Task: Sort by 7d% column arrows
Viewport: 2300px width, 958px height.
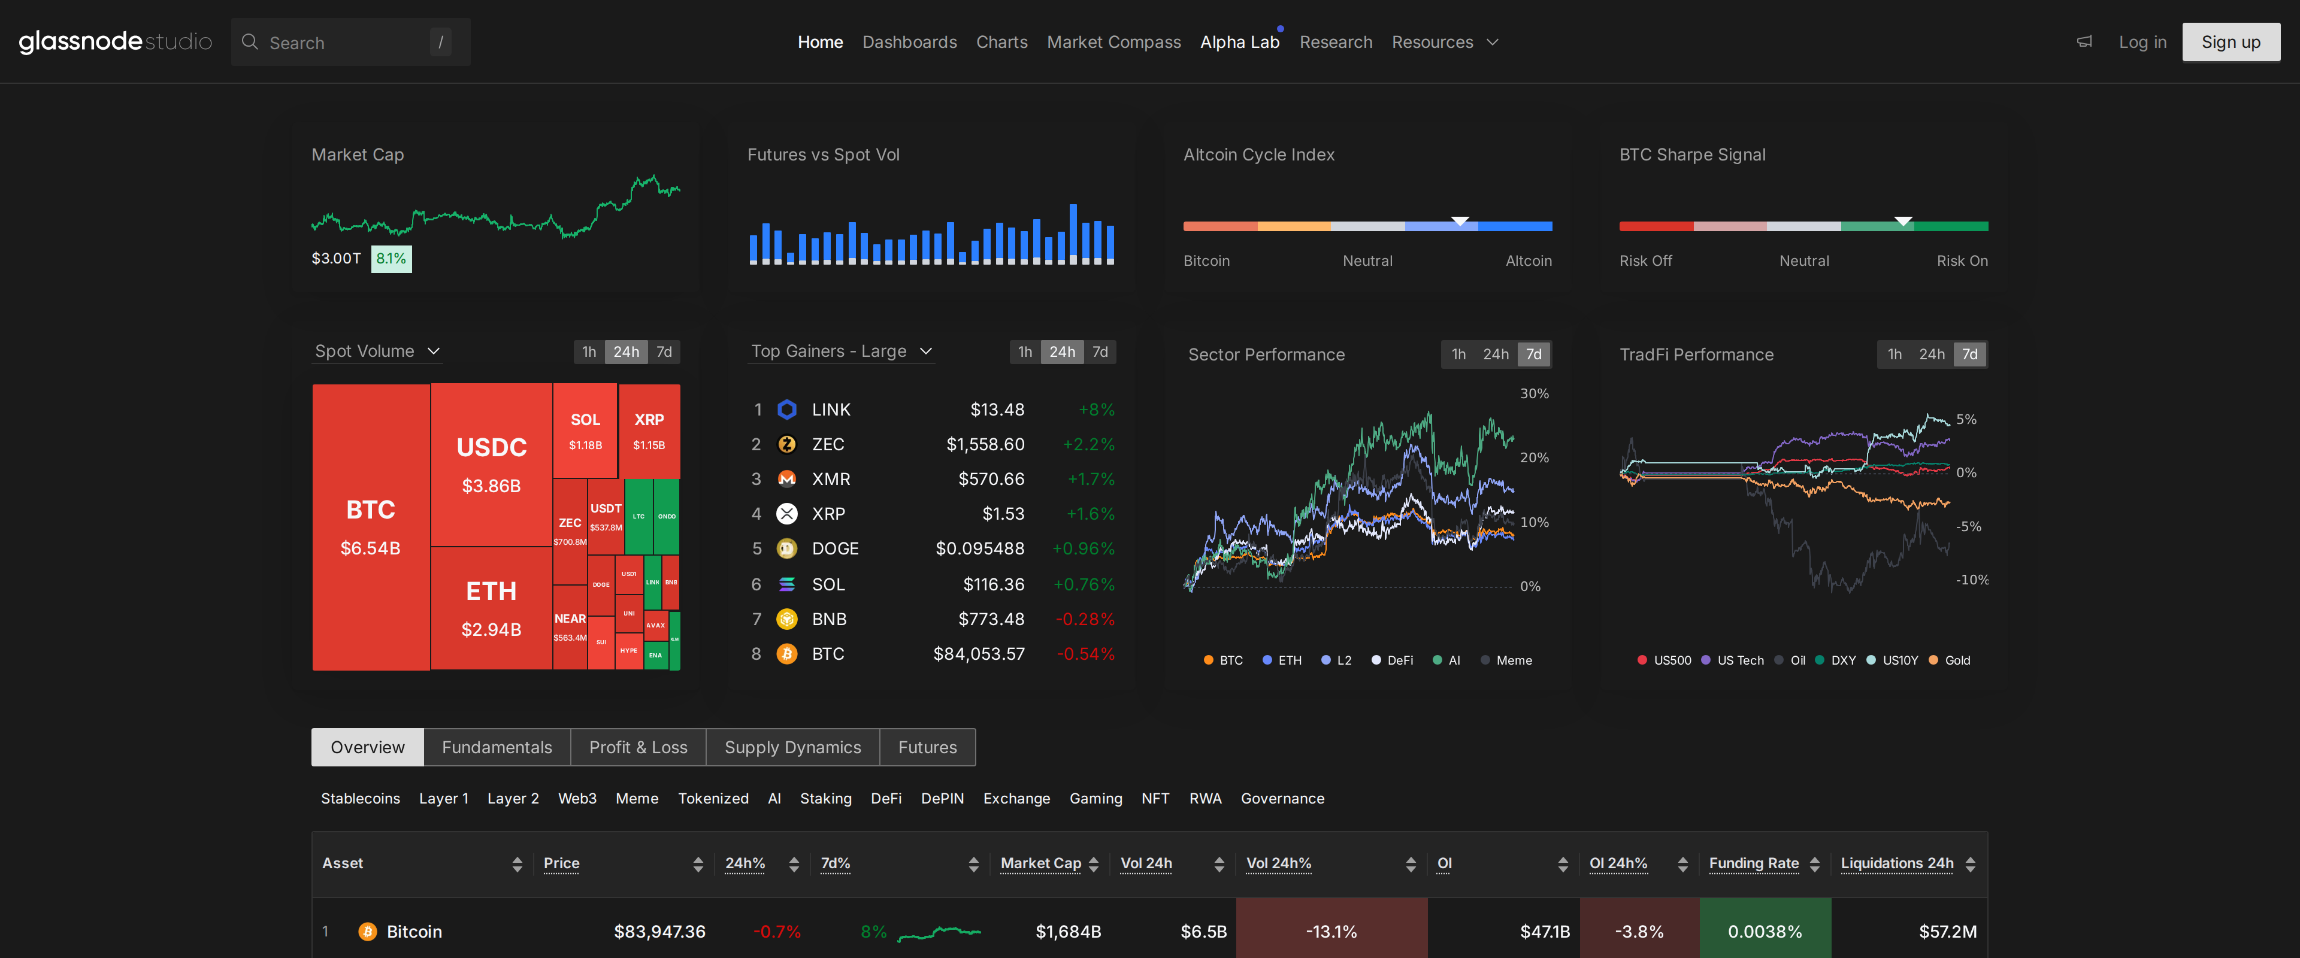Action: coord(973,863)
